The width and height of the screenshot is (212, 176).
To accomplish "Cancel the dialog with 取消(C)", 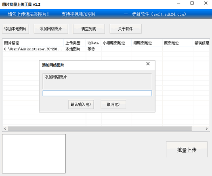I will [x=113, y=105].
